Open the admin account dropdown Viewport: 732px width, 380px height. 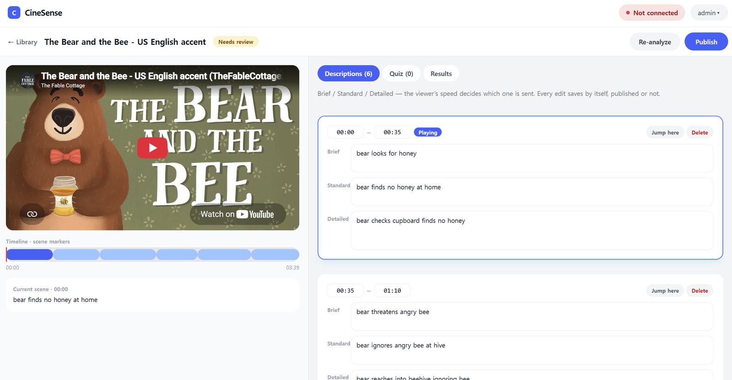(709, 13)
